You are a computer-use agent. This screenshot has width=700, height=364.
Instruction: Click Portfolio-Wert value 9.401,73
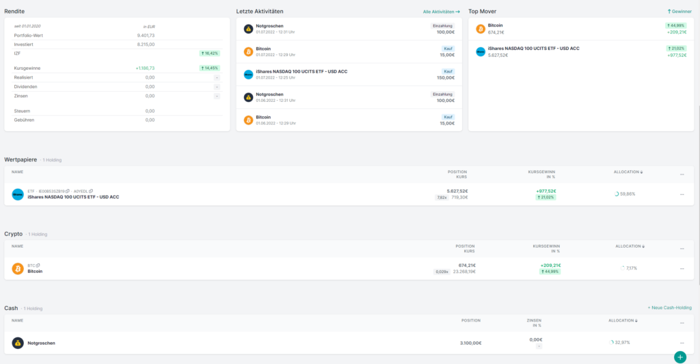point(146,36)
